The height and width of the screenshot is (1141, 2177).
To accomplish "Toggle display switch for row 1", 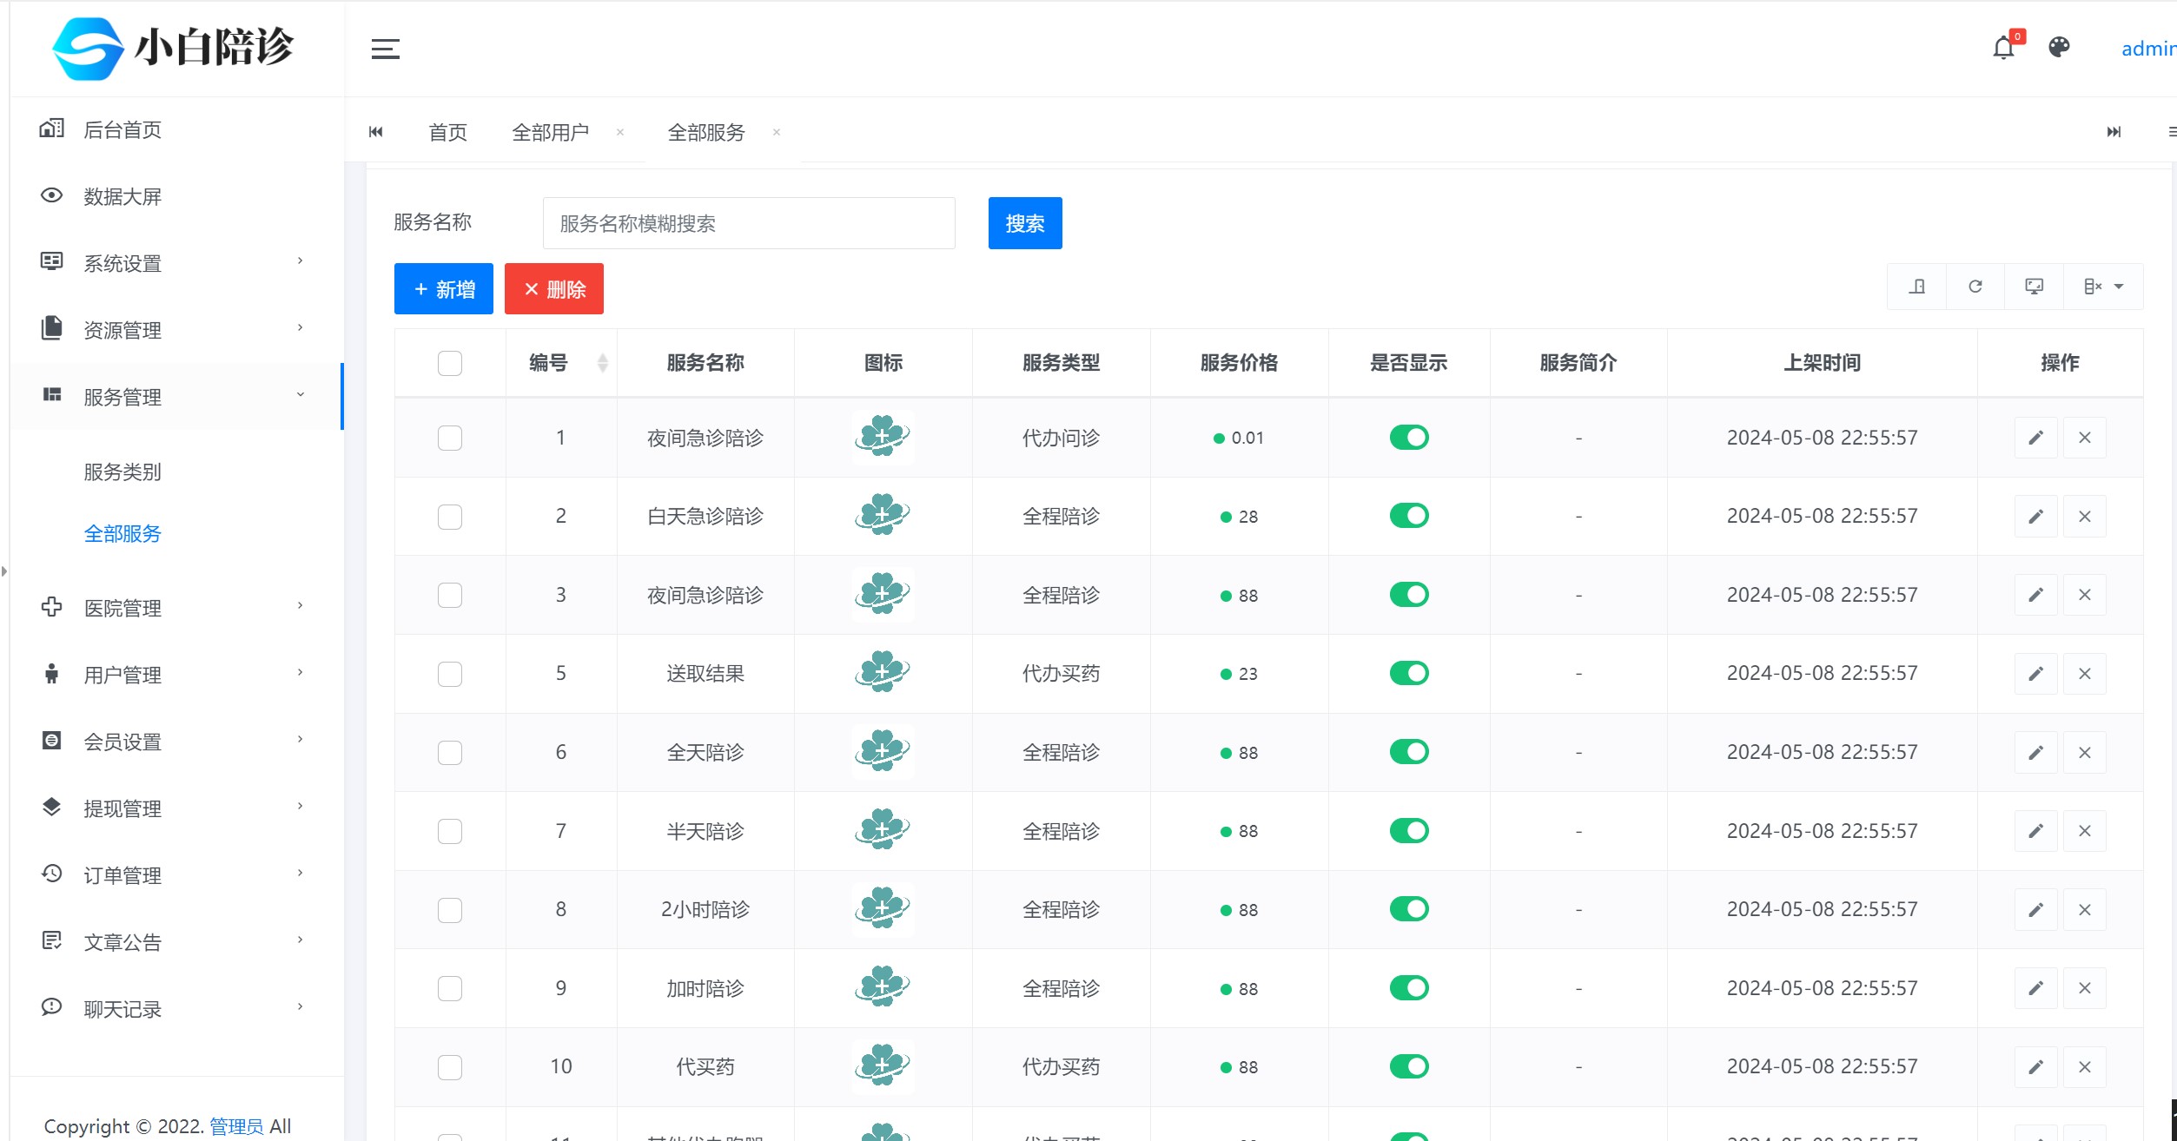I will click(x=1409, y=437).
